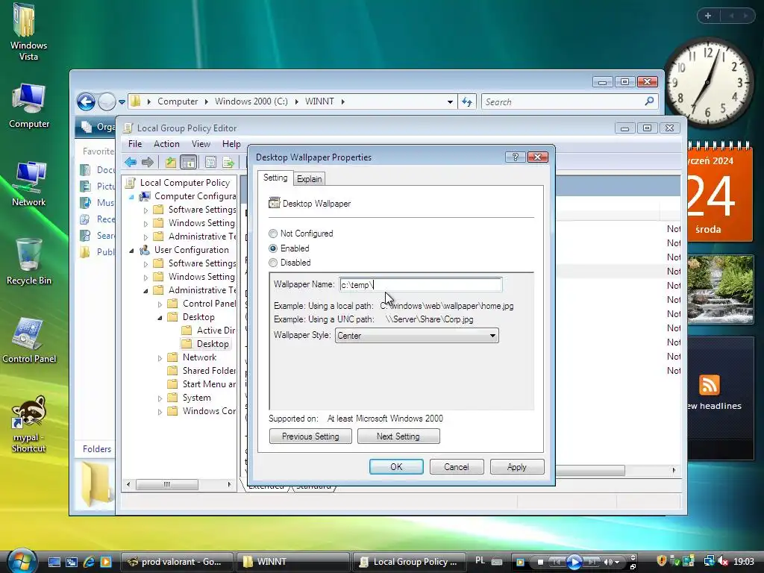Collapse the Computer Configuration tree node
Image resolution: width=764 pixels, height=573 pixels.
pos(131,196)
